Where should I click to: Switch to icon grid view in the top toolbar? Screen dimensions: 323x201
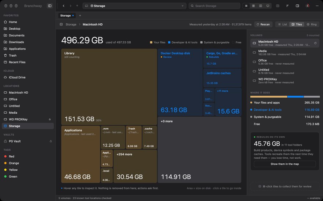(x=253, y=6)
